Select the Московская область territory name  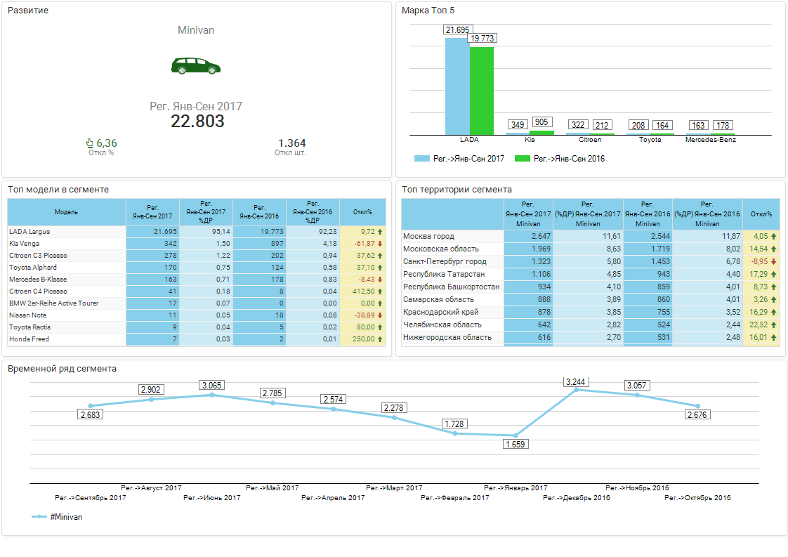441,249
